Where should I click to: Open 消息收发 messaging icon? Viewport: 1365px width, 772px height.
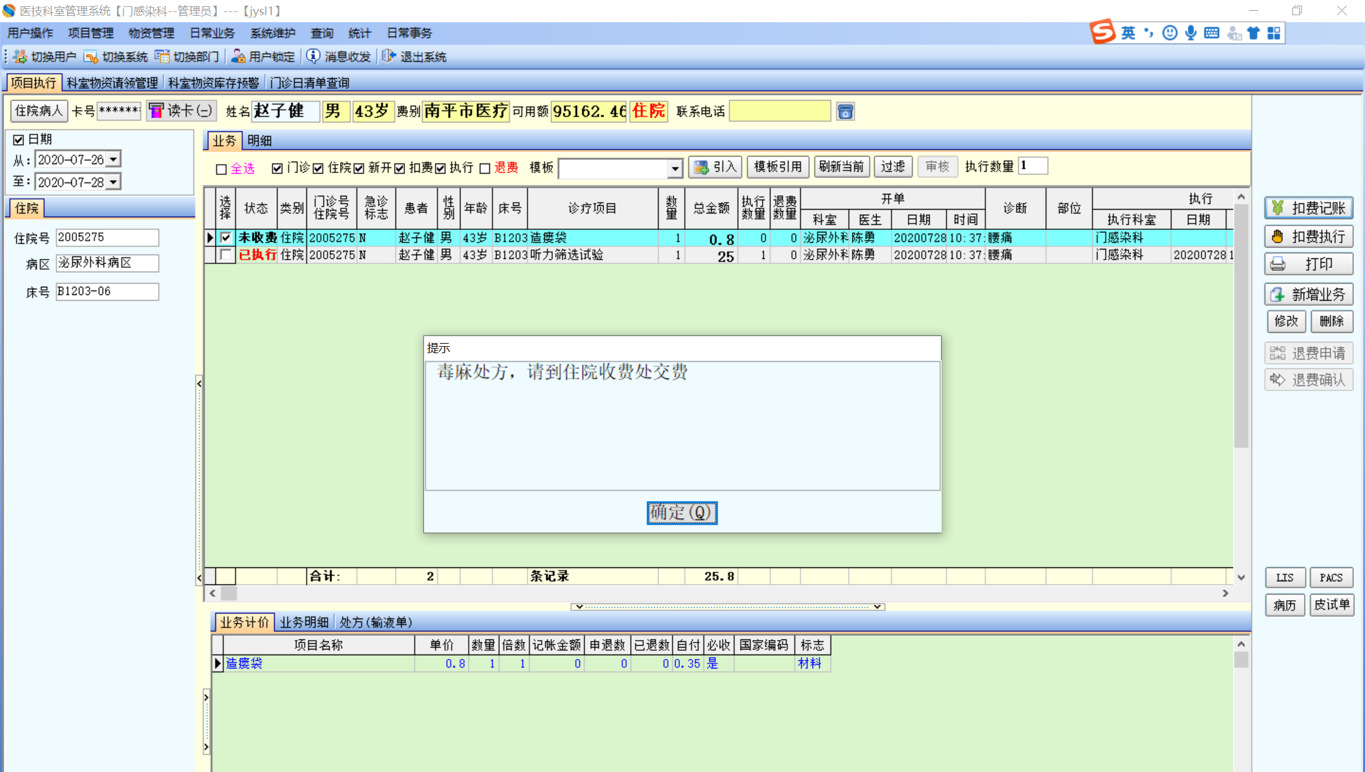(x=313, y=57)
